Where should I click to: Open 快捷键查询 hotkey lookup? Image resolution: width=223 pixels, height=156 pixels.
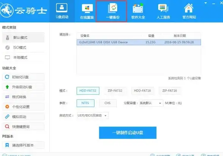coord(23,126)
